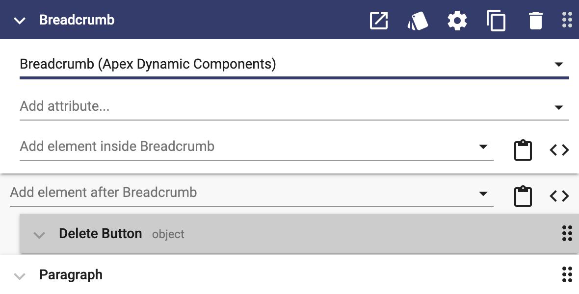This screenshot has height=294, width=579.
Task: Collapse the Breadcrumb panel chevron
Action: 20,21
